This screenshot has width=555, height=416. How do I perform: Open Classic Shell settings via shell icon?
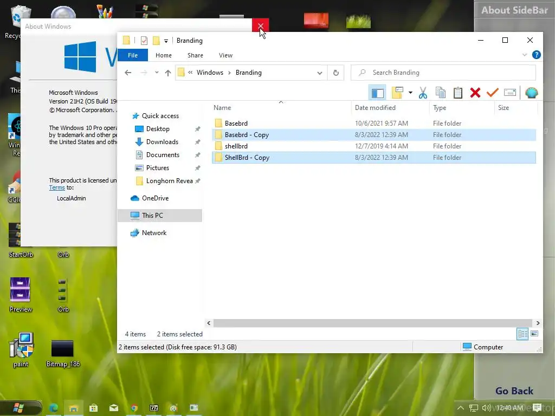click(x=531, y=93)
